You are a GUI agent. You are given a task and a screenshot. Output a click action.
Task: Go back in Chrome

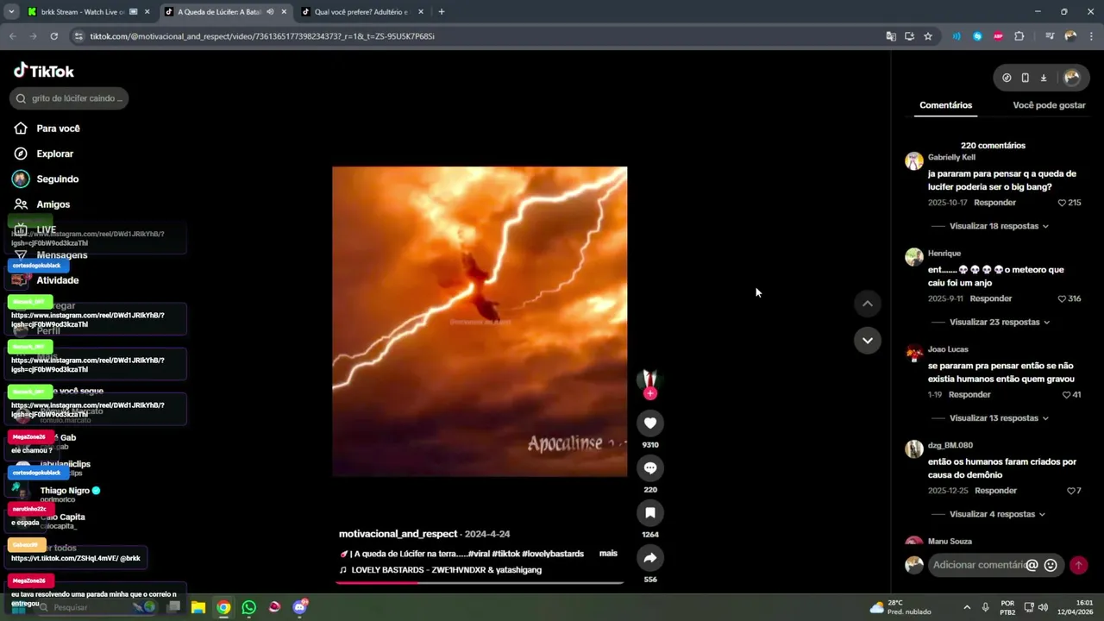[x=12, y=36]
